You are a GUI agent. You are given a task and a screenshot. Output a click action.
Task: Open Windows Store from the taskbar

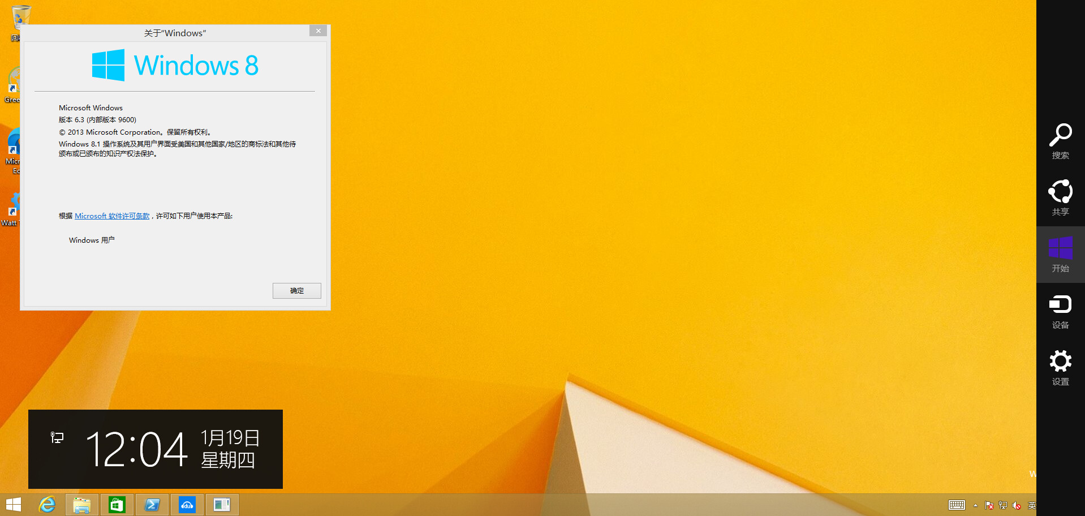coord(117,505)
